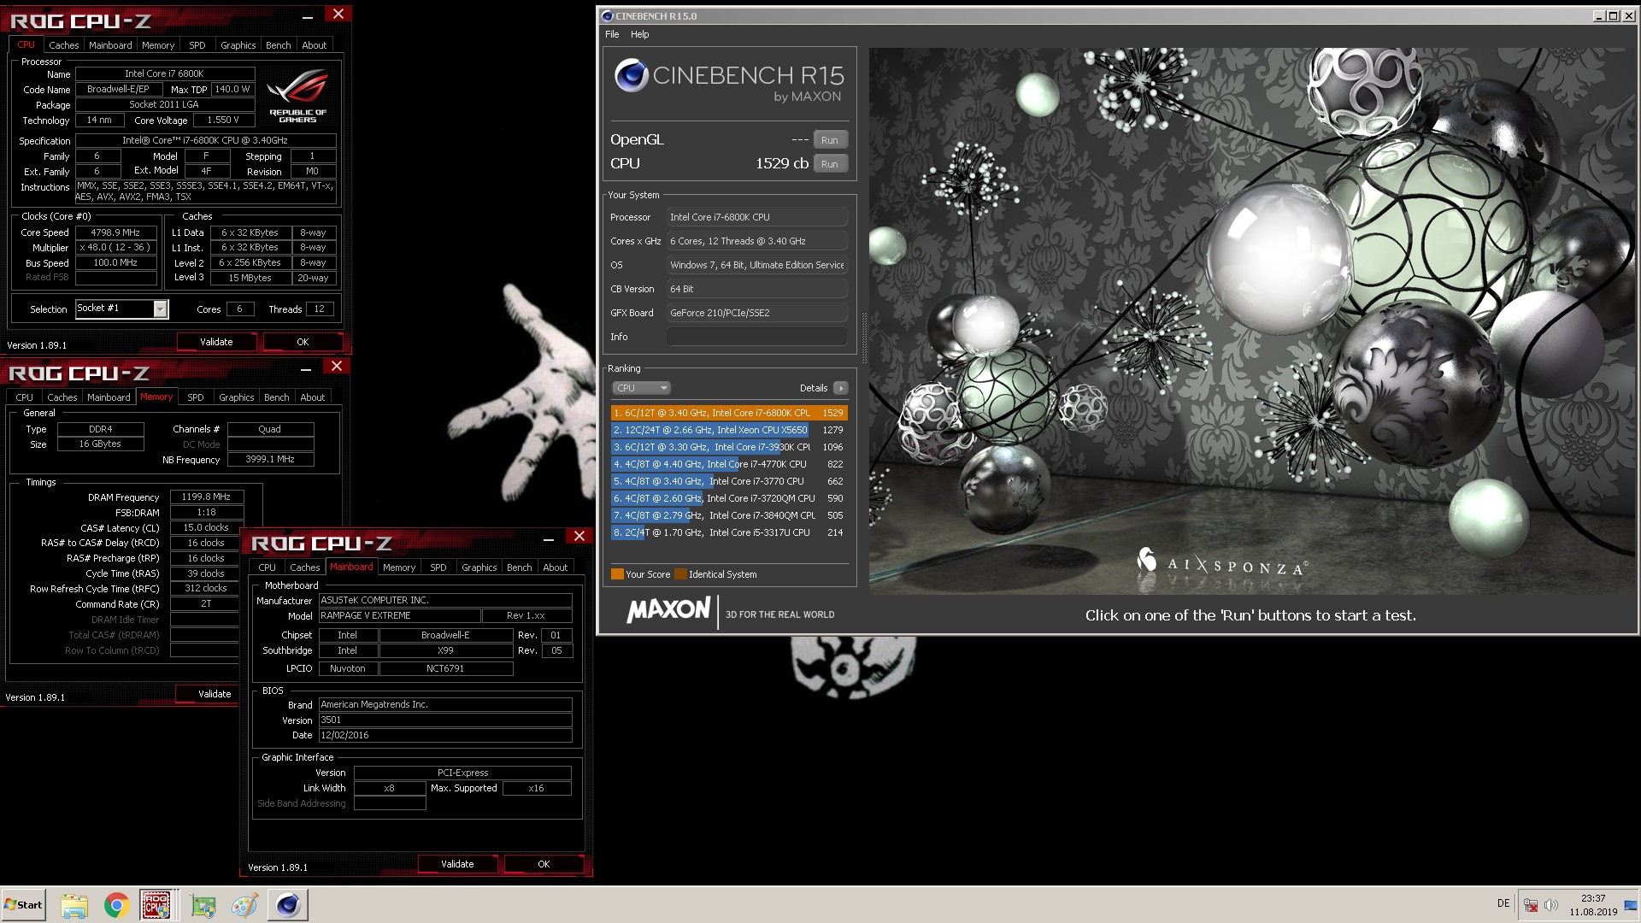The width and height of the screenshot is (1641, 923).
Task: Click the DE language indicator
Action: [x=1503, y=903]
